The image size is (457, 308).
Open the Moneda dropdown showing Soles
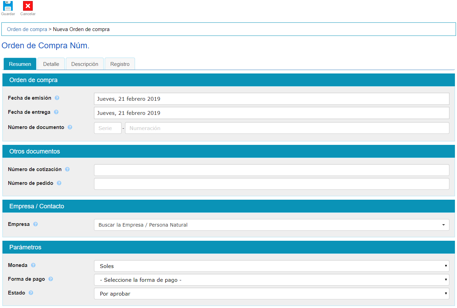271,266
